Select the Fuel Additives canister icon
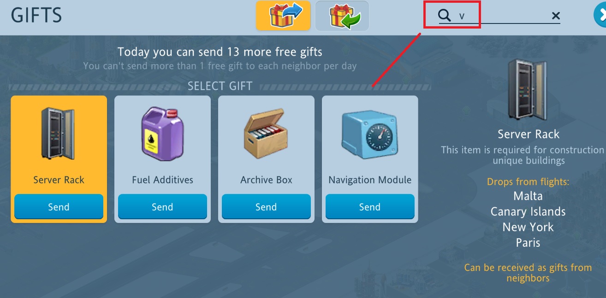 coord(162,134)
